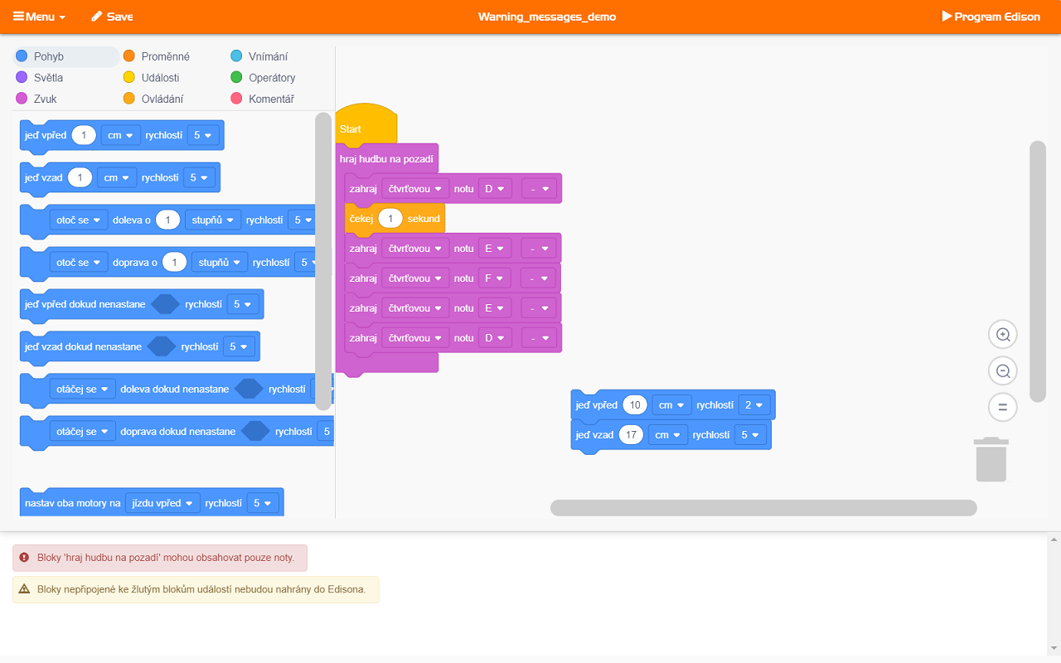
Task: Open the note D dropdown in first zahraj block
Action: (495, 189)
